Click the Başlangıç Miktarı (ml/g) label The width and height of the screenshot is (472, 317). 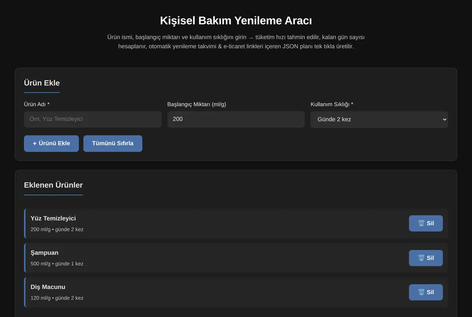tap(197, 104)
